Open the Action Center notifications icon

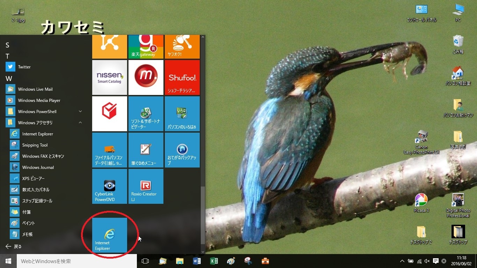tap(435, 261)
